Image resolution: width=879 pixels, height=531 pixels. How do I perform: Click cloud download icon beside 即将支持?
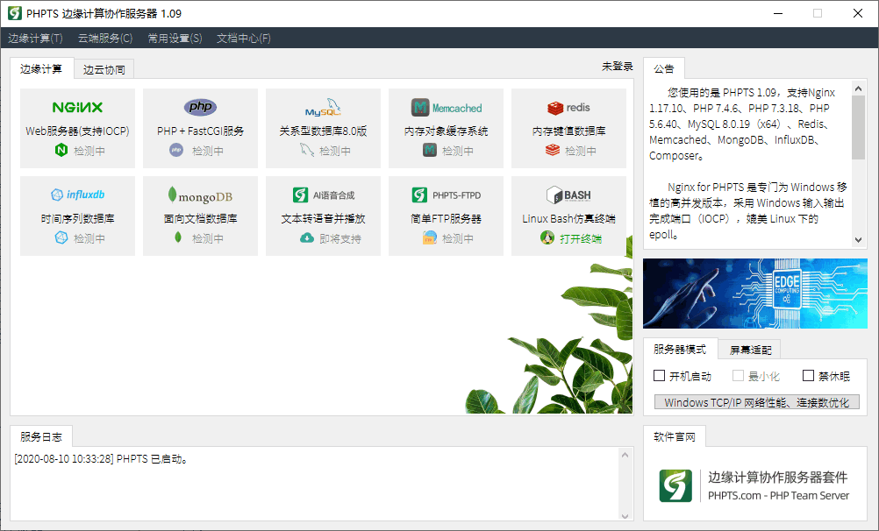307,238
